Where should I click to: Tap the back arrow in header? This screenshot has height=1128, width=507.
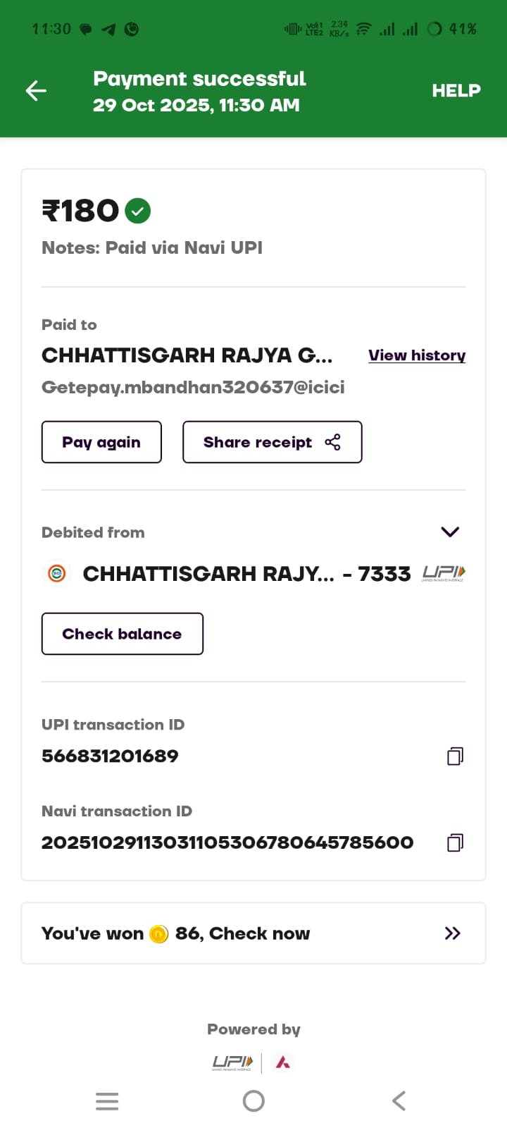coord(36,90)
